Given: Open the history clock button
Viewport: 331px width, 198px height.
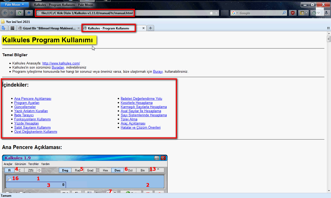Looking at the screenshot, I should pyautogui.click(x=314, y=13).
